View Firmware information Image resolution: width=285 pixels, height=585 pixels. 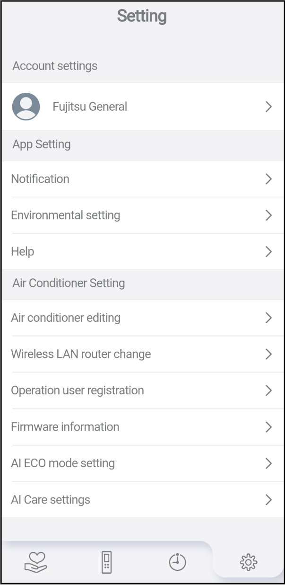tap(65, 427)
